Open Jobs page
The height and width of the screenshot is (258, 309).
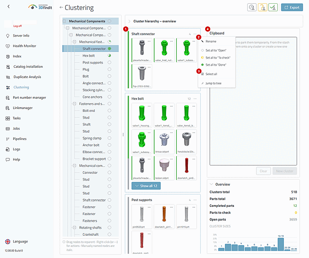tap(16, 128)
